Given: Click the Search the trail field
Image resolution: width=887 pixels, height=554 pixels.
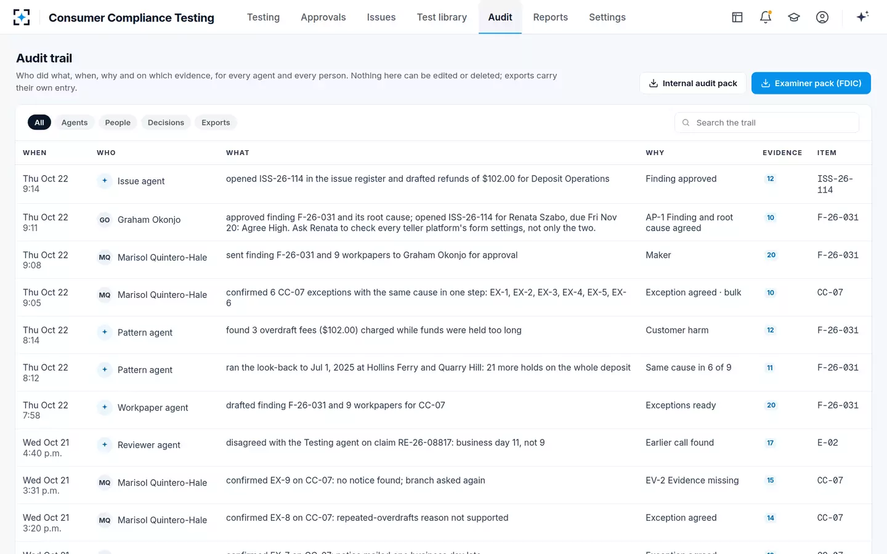Looking at the screenshot, I should pos(767,122).
